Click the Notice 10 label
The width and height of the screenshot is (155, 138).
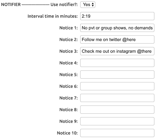pos(67,133)
